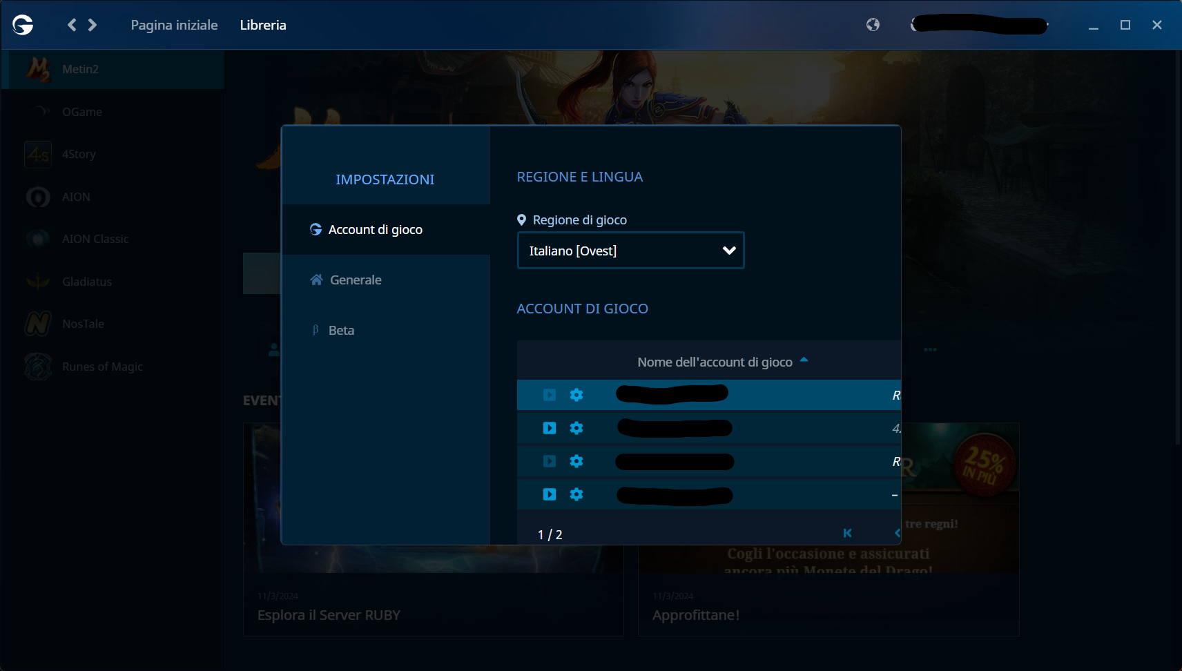1182x671 pixels.
Task: Click the 1 / 2 page indicator
Action: tap(550, 534)
